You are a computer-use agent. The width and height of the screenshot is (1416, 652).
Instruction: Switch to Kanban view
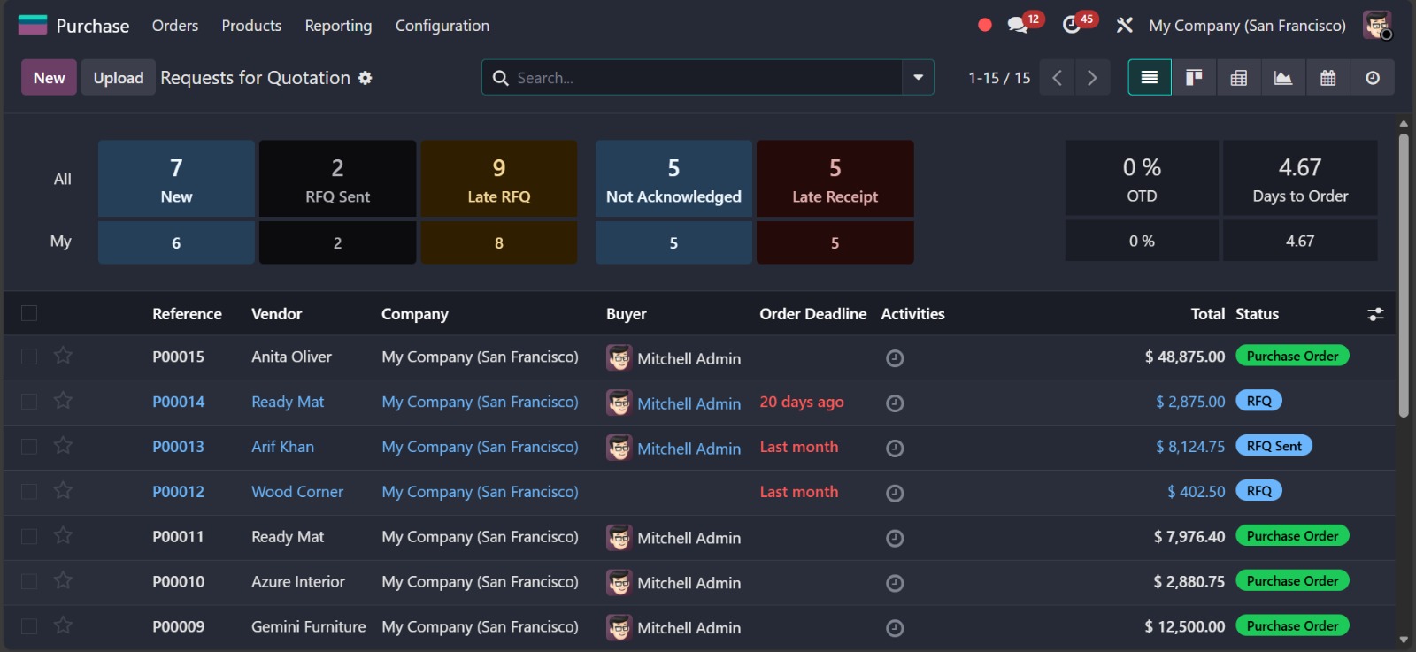(x=1194, y=78)
